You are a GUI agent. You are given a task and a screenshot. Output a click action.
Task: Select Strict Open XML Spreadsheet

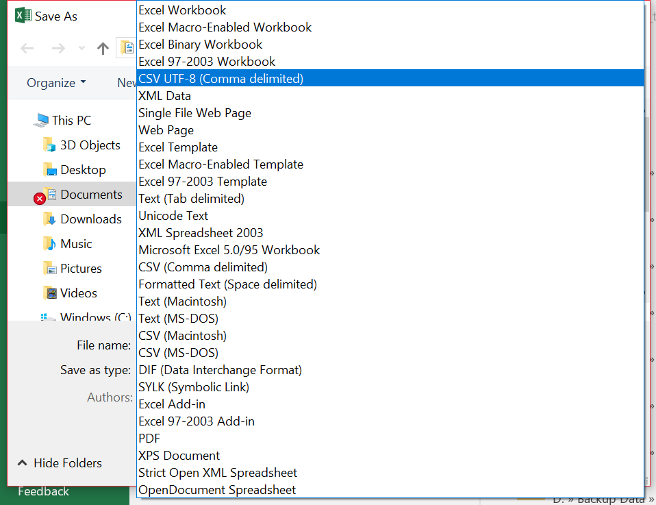tap(390, 473)
